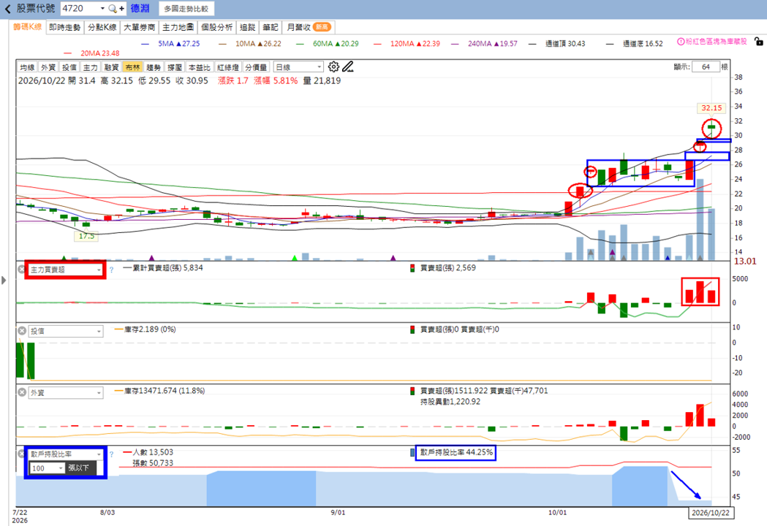767x526 pixels.
Task: Switch to the 即時走勢 tab
Action: tap(64, 27)
